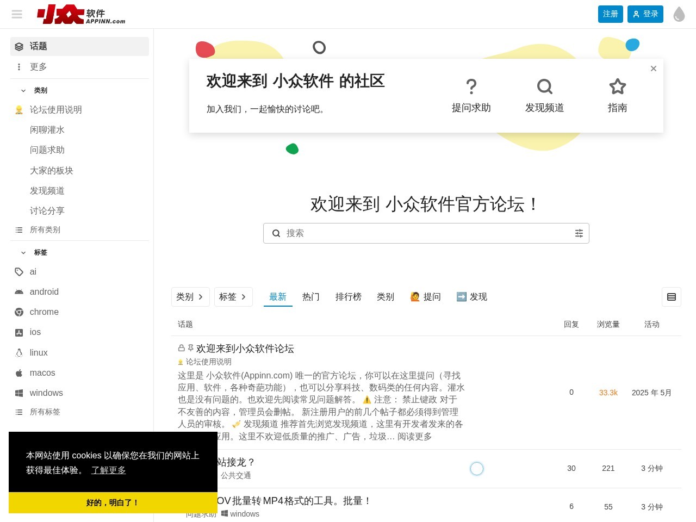
Task: Switch to the 热门 tab
Action: coord(311,297)
